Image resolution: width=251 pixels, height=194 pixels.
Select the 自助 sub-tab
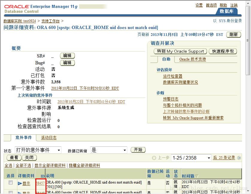(x=166, y=59)
